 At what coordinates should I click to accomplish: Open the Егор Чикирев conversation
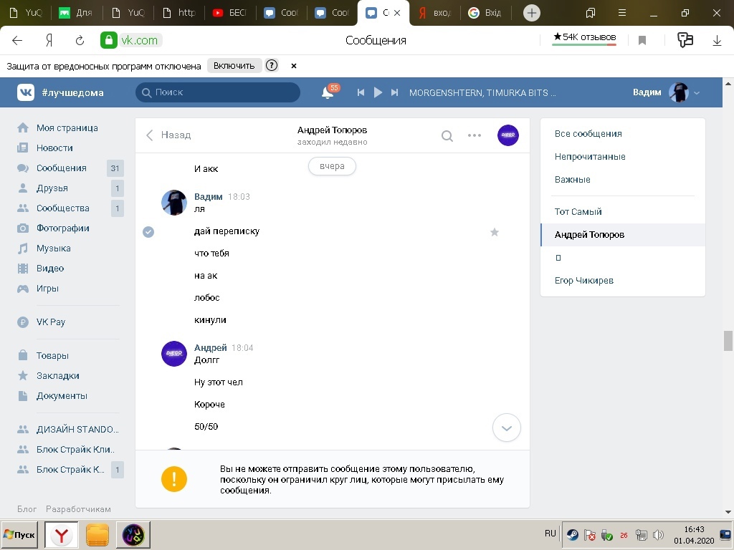[584, 281]
